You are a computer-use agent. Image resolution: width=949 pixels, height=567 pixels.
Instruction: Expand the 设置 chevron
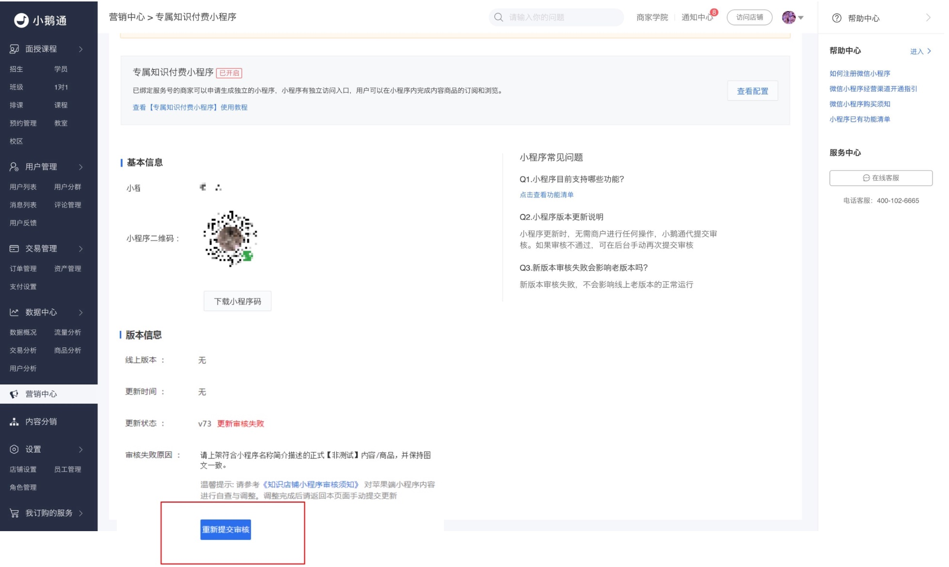pos(81,449)
